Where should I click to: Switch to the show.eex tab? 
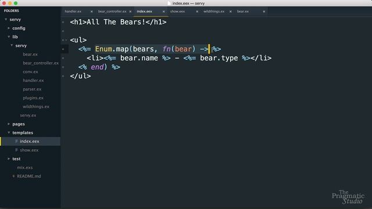click(x=177, y=12)
